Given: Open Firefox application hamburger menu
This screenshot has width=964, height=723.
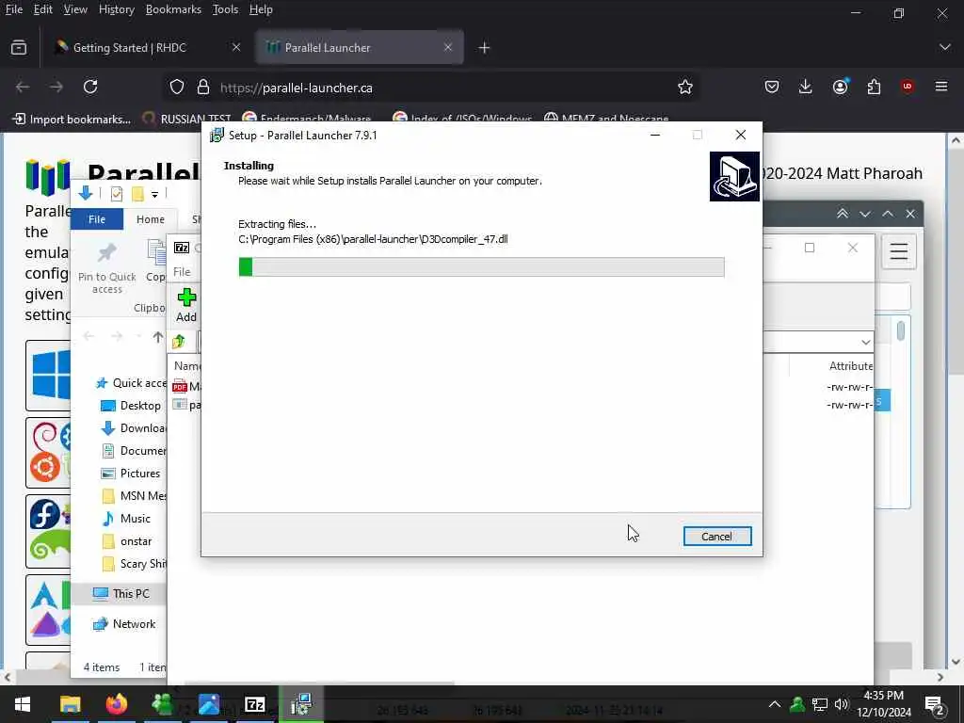Looking at the screenshot, I should [941, 87].
